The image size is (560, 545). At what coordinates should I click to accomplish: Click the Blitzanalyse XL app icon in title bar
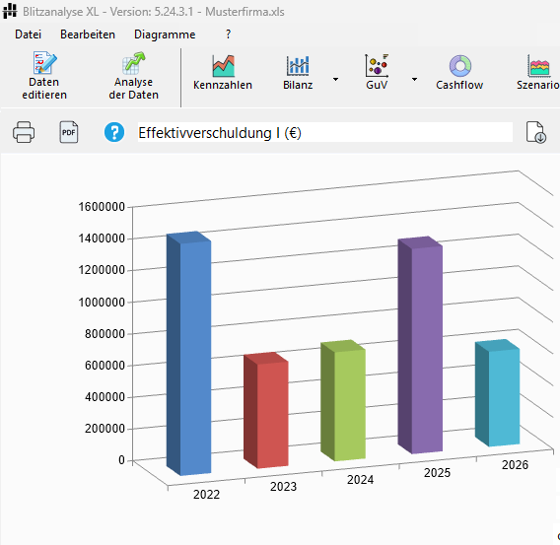click(10, 11)
